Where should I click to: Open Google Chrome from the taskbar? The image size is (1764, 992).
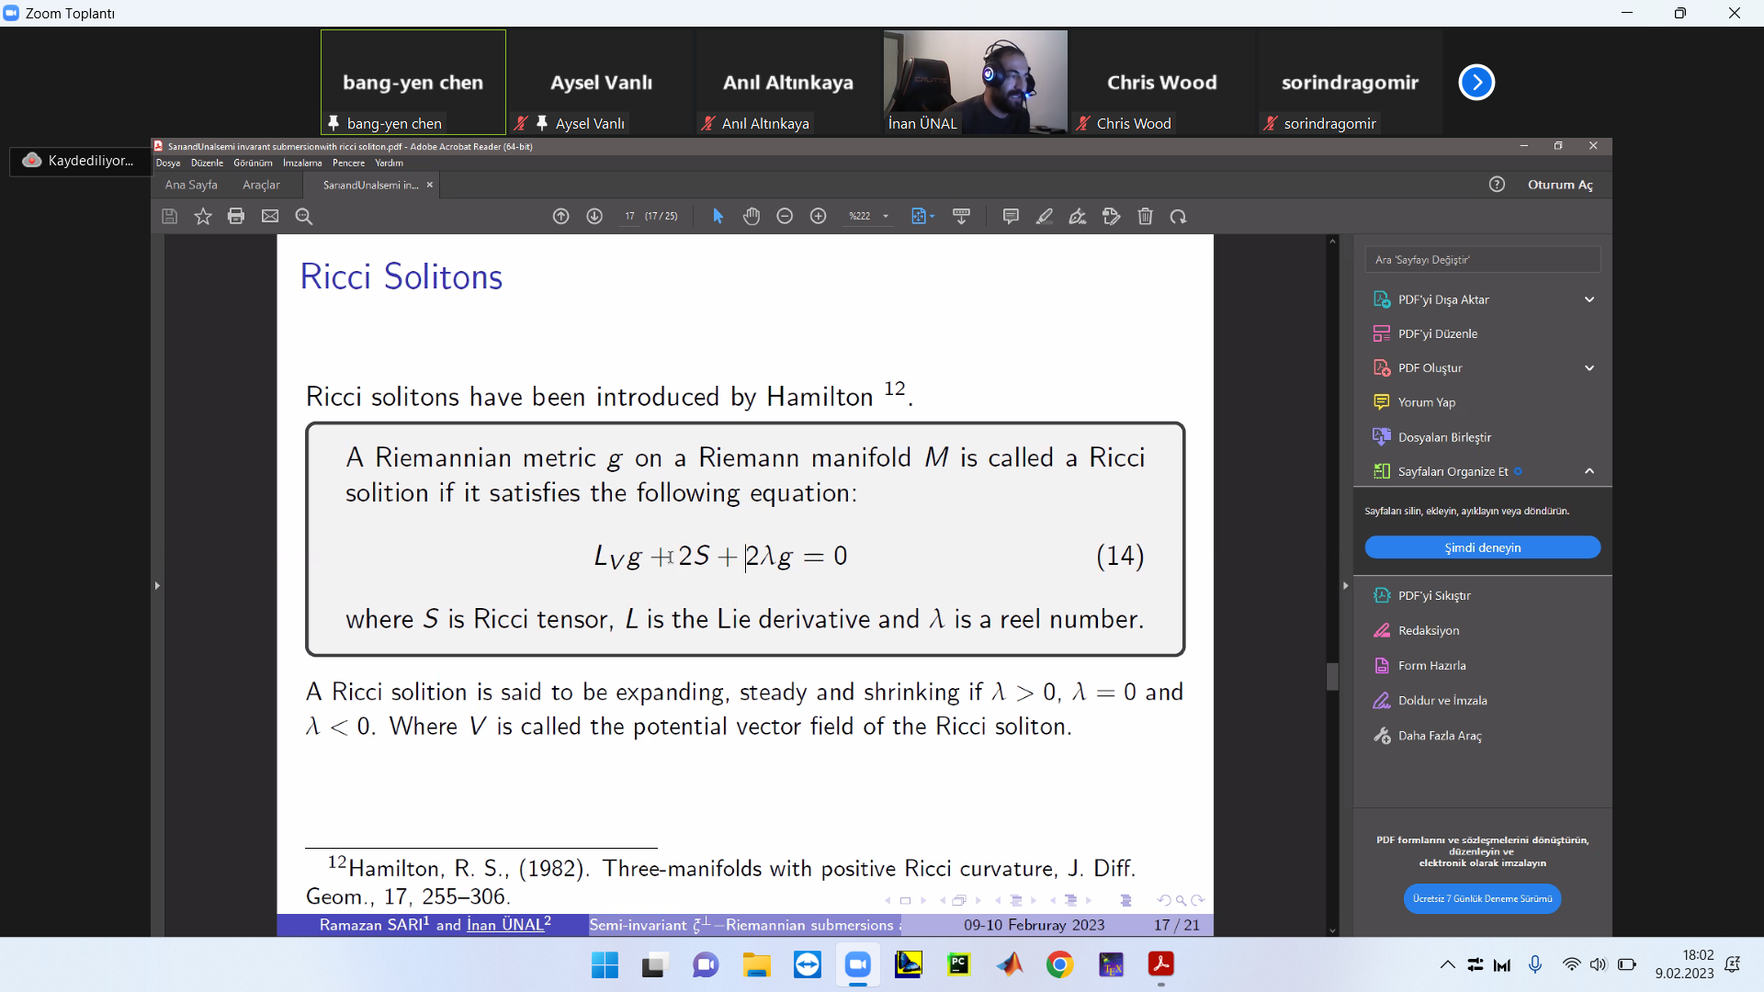pos(1059,964)
